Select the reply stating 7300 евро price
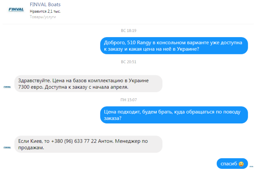 (x=88, y=84)
